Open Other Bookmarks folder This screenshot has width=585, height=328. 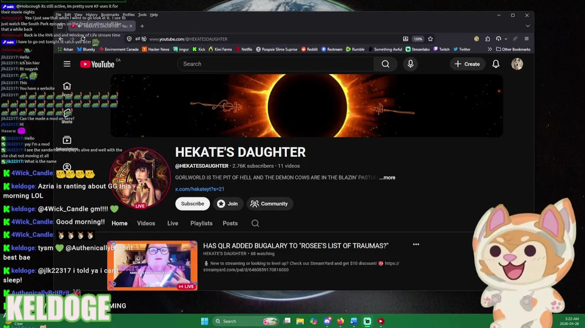pos(513,49)
